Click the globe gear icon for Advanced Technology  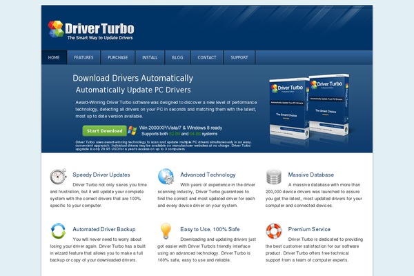166,177
